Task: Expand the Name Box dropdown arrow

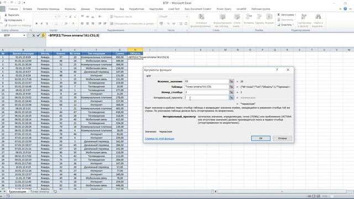Action: click(24, 35)
